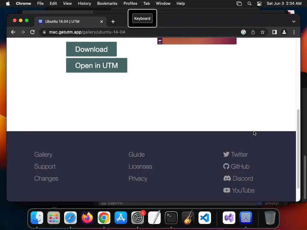Click the Stage Manager menu bar icon
This screenshot has height=230, width=307.
239,4
